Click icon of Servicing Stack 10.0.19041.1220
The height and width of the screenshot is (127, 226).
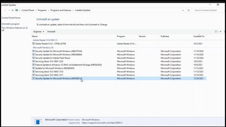point(34,61)
